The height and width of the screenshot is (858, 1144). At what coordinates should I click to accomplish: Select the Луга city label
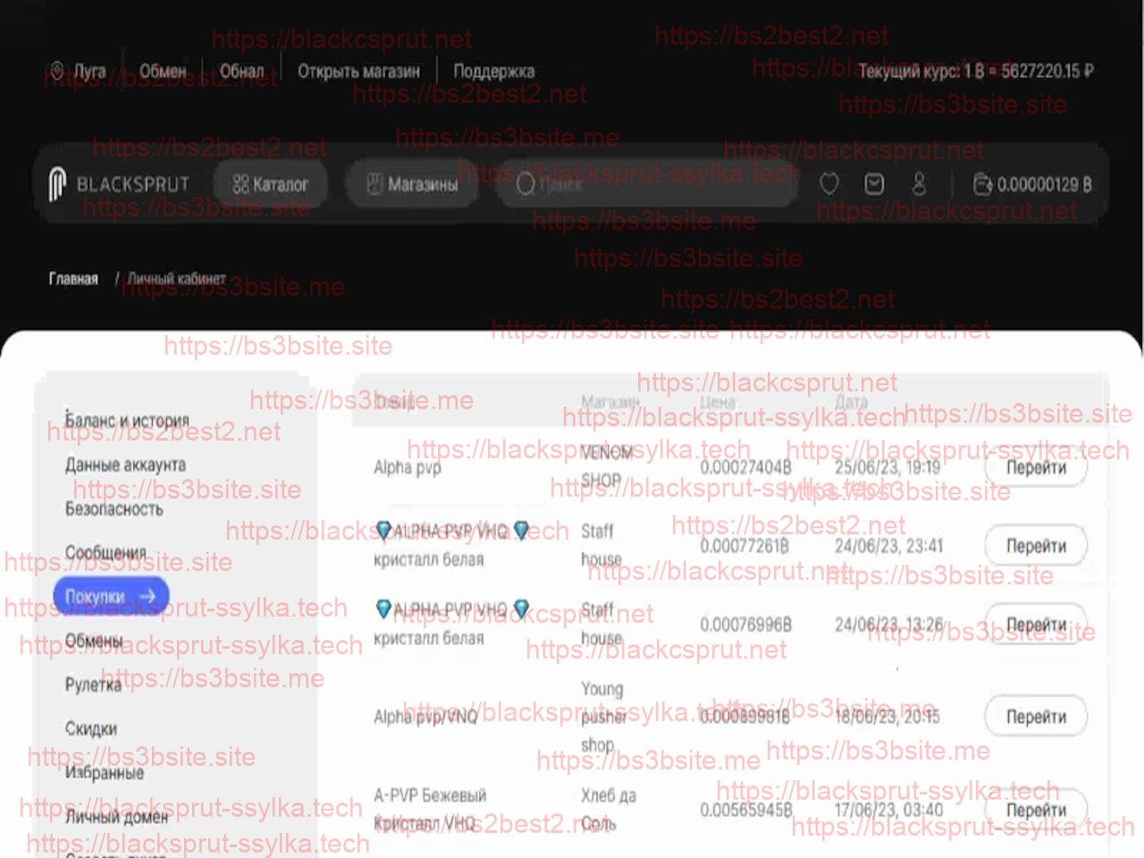pos(89,71)
